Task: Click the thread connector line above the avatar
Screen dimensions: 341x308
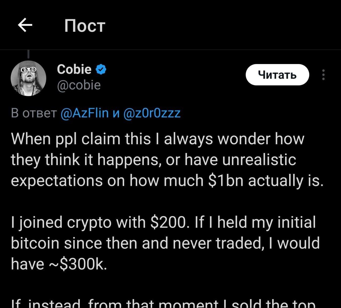Action: tap(28, 54)
